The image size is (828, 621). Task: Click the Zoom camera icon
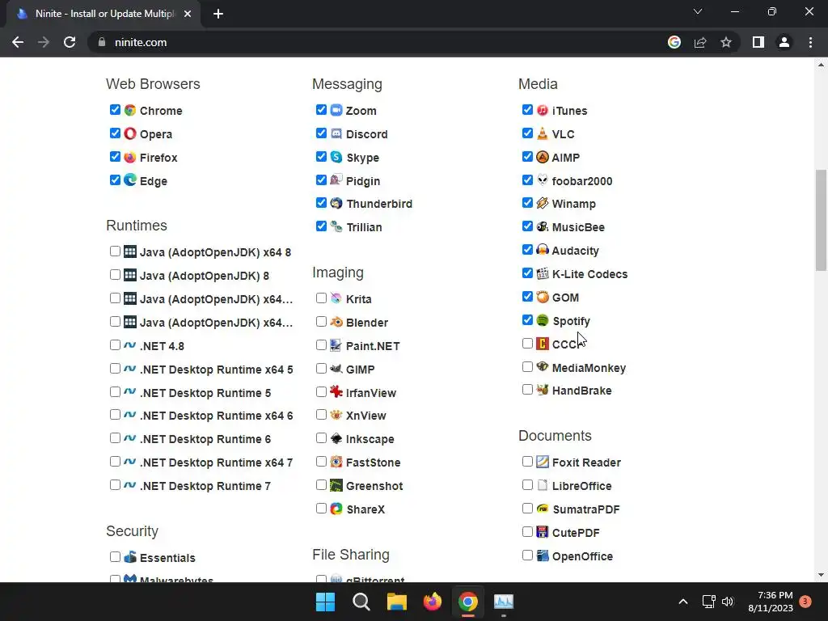[x=336, y=110]
